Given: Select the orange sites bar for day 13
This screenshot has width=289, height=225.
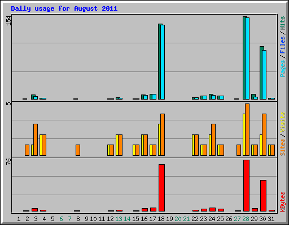Looking at the screenshot, I should click(x=120, y=145).
